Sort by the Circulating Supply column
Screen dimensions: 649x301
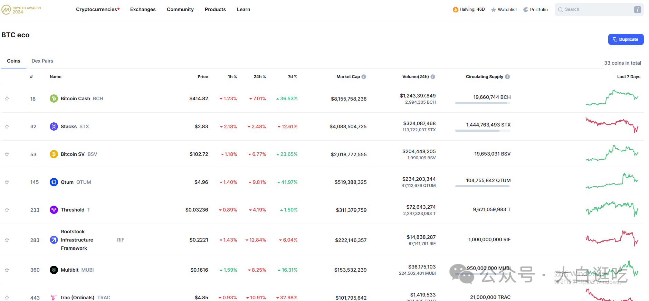click(485, 77)
